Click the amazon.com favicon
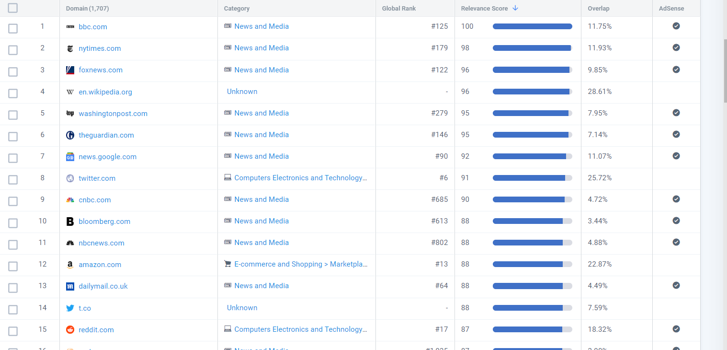The width and height of the screenshot is (727, 350). tap(70, 265)
